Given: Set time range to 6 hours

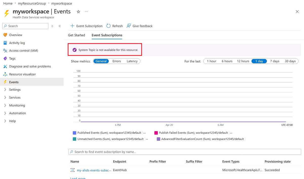Looking at the screenshot, I should point(227,61).
